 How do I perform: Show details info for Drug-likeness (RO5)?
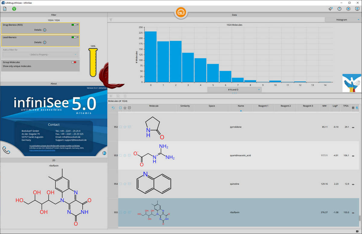pos(45,30)
